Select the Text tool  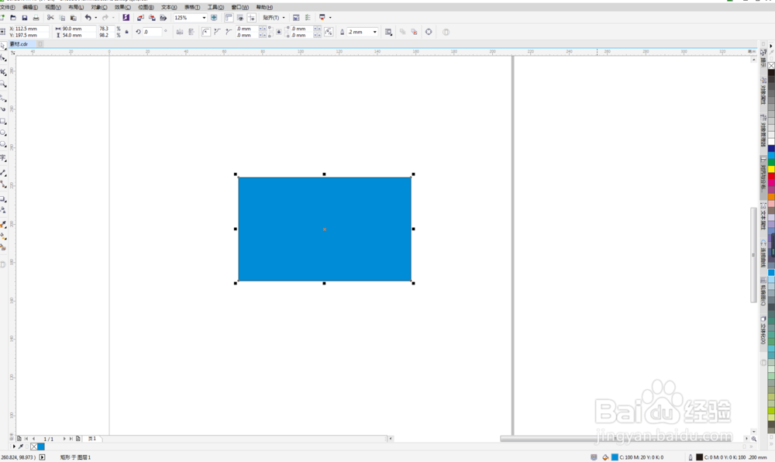click(3, 158)
